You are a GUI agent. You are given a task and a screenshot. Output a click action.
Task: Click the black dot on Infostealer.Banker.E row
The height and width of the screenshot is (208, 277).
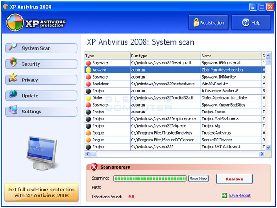pyautogui.click(x=88, y=91)
